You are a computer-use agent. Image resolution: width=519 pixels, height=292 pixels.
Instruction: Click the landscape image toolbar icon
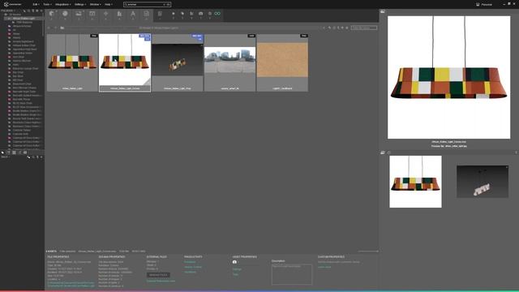(x=79, y=14)
